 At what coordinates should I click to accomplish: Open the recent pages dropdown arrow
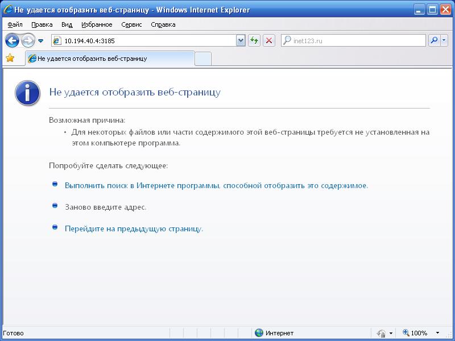(41, 41)
